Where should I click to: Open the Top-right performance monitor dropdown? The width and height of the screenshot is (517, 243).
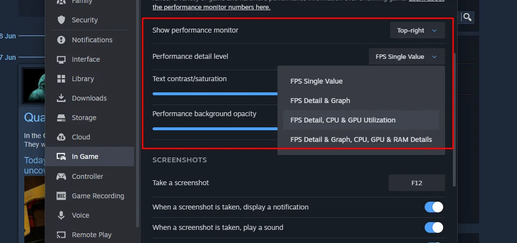pos(417,30)
